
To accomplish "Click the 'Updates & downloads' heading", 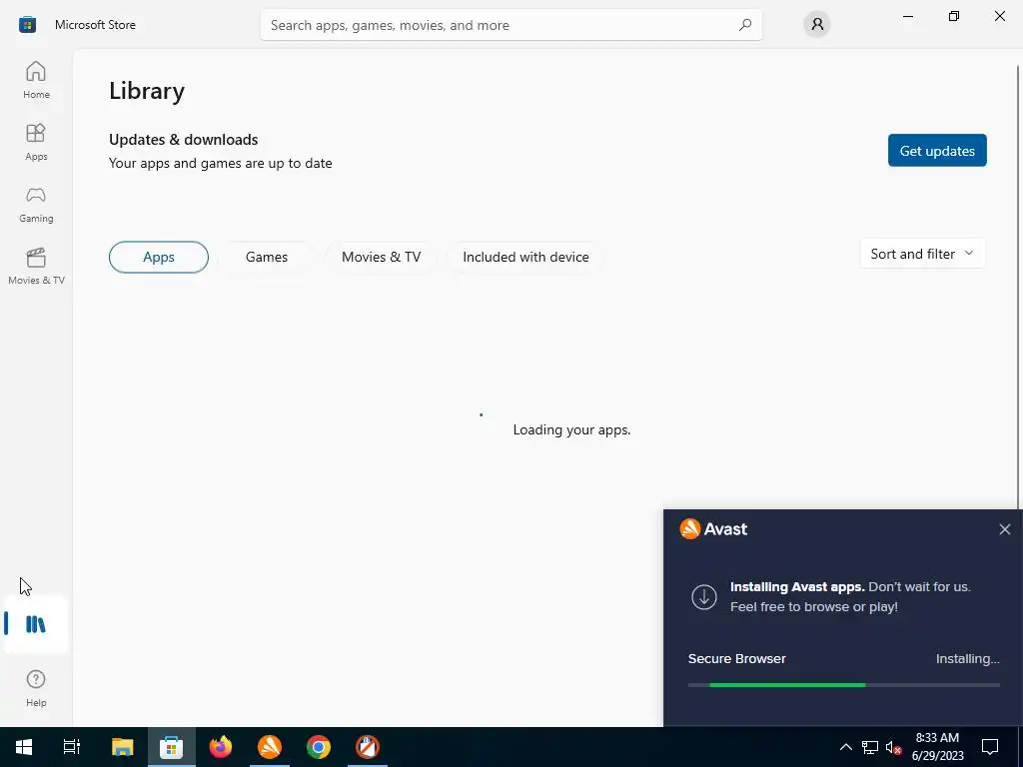I will (184, 140).
